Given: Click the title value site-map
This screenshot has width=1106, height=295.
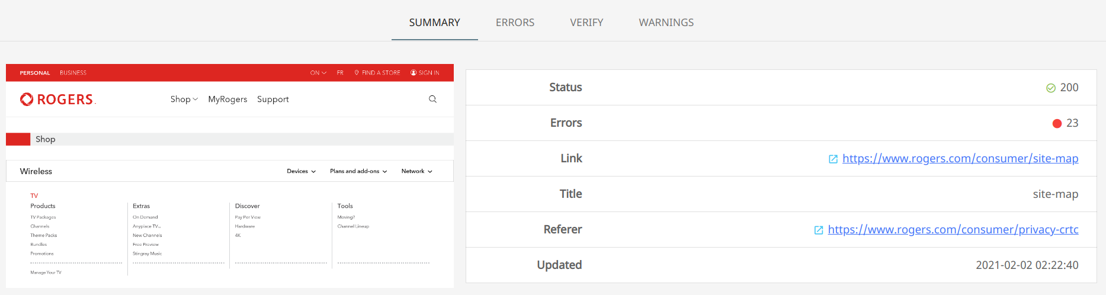Looking at the screenshot, I should pos(1056,194).
